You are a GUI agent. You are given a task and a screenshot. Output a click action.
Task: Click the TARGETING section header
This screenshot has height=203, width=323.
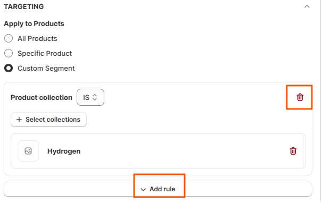pos(24,6)
